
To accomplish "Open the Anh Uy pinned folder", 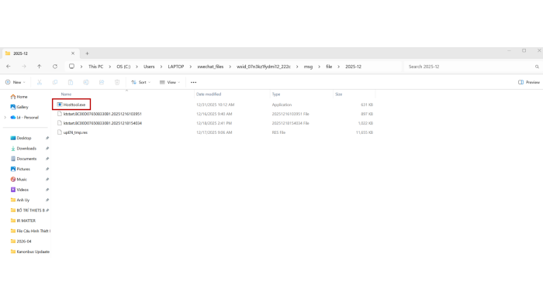I will [x=20, y=200].
